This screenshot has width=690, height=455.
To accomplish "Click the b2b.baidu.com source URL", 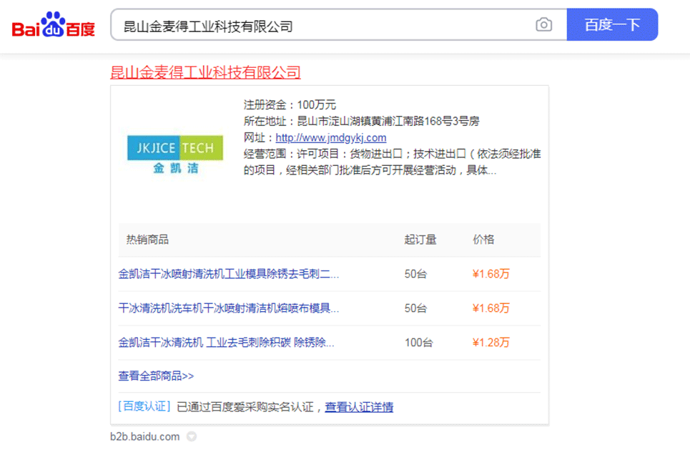I will coord(145,436).
